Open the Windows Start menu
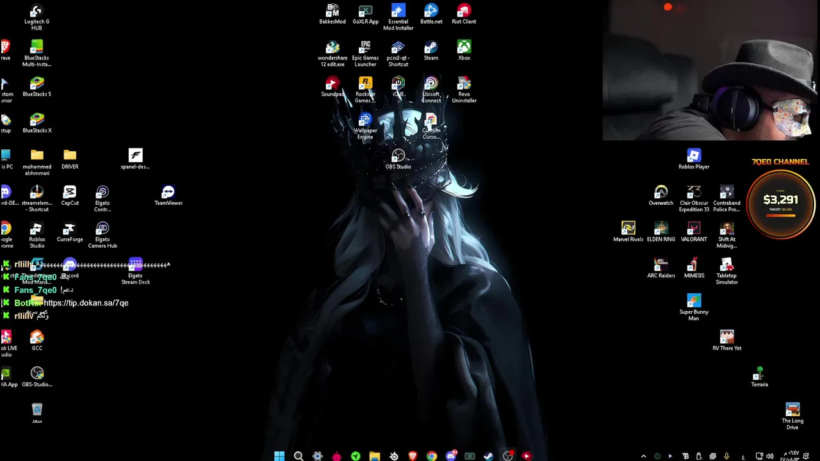 point(279,456)
